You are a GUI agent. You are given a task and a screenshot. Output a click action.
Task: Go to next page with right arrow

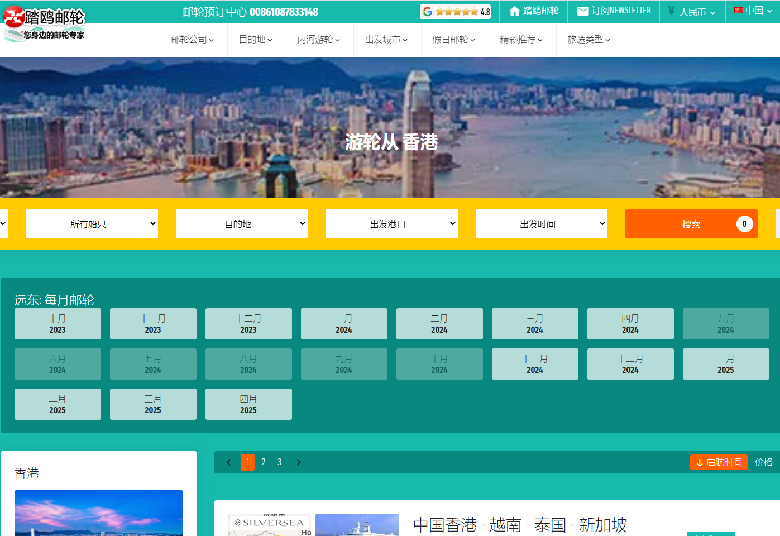[x=299, y=462]
